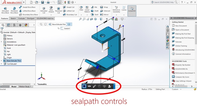The width and height of the screenshot is (197, 106).
Task: Expand the Base-Extrude-Thin tree node
Action: coord(1,61)
